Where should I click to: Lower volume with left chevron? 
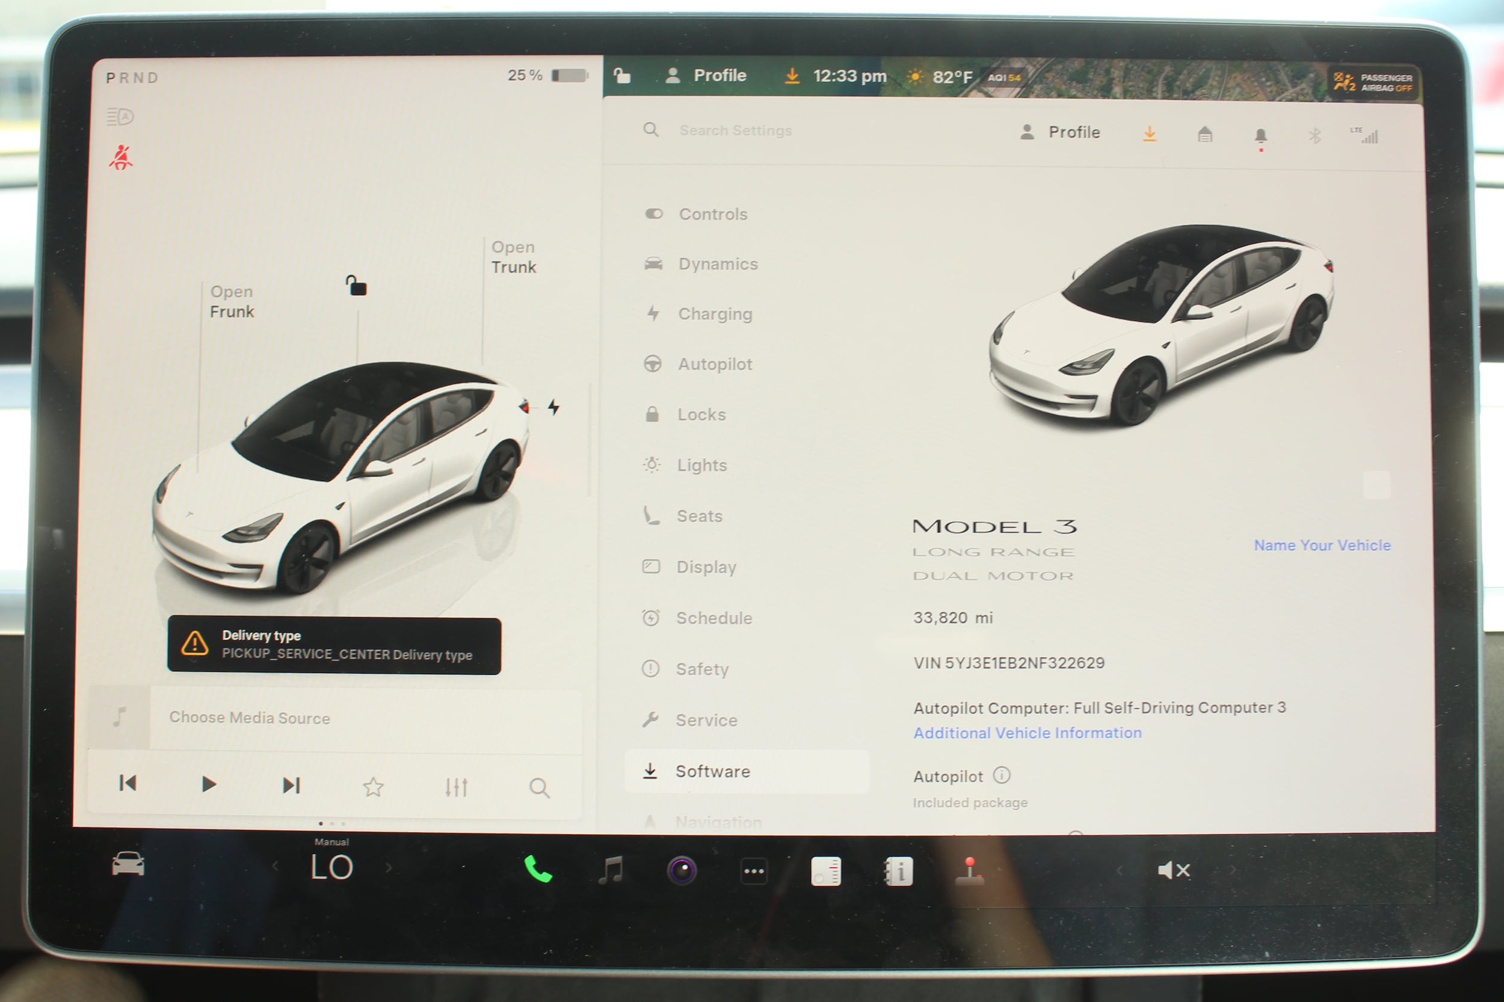1119,870
